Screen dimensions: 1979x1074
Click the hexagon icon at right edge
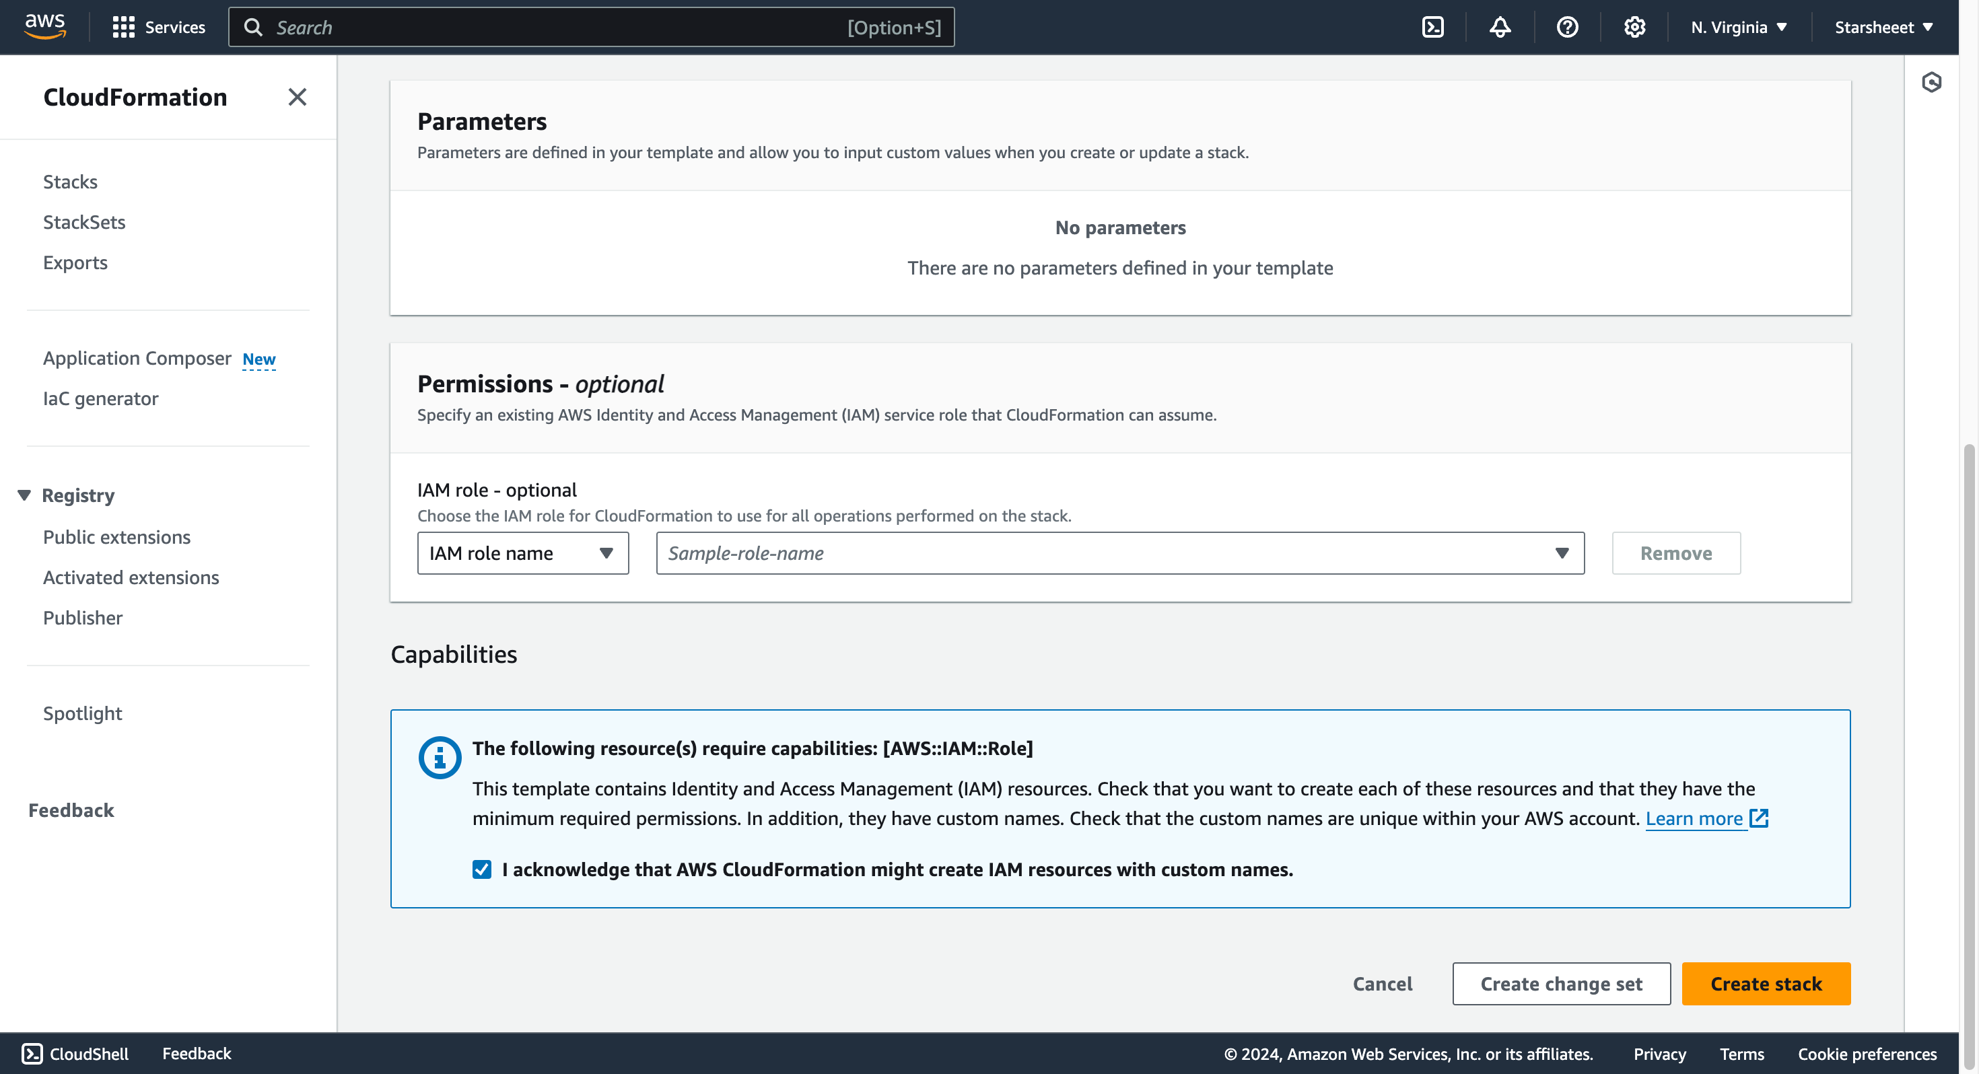point(1931,82)
